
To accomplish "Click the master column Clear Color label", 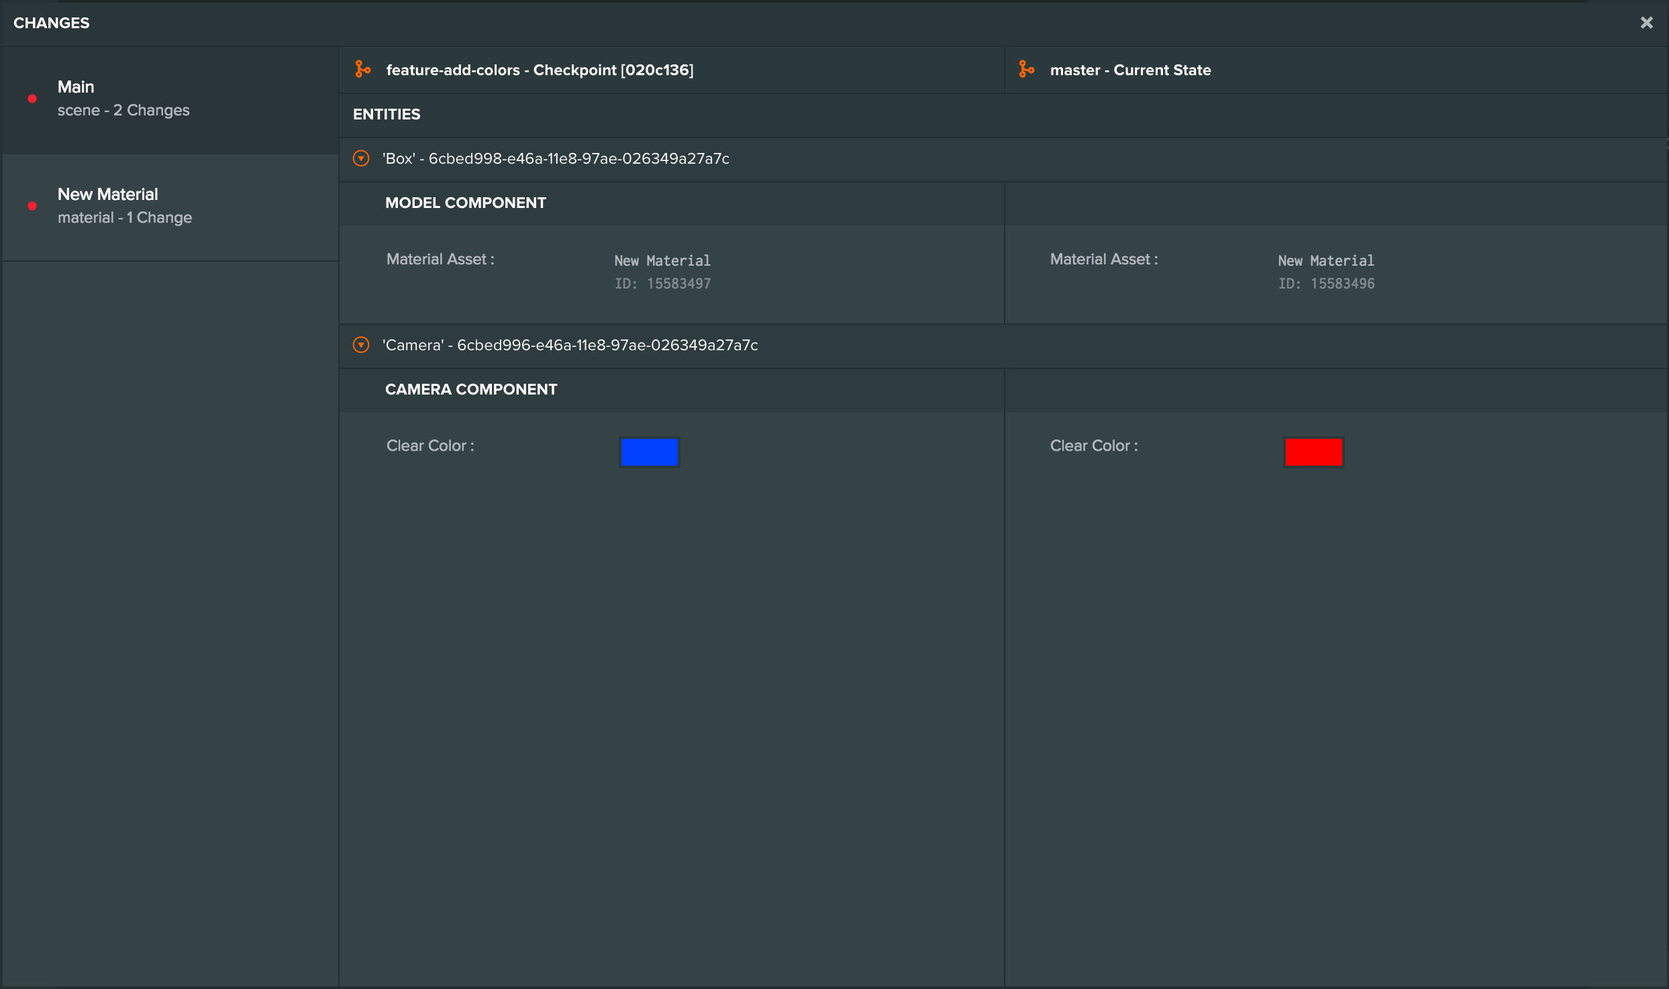I will tap(1094, 446).
